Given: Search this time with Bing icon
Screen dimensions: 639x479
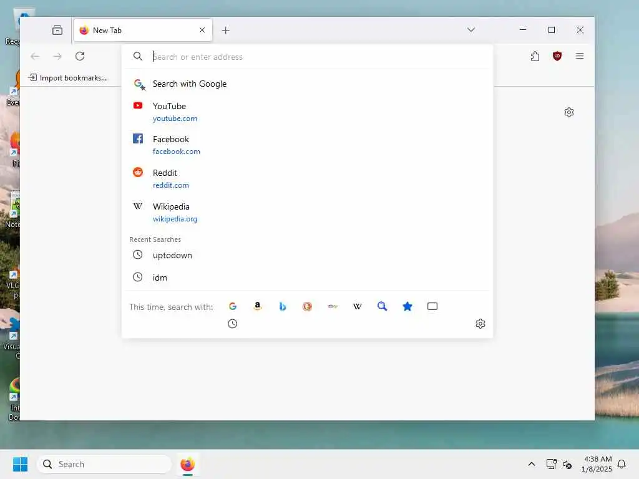Looking at the screenshot, I should [x=283, y=306].
